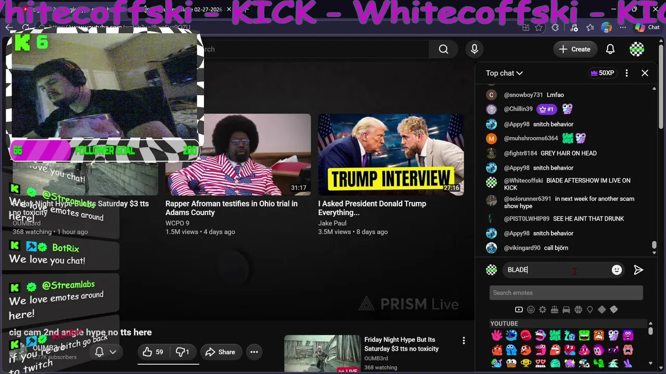
Task: Open Rapper Afroman testifies video title
Action: (232, 208)
